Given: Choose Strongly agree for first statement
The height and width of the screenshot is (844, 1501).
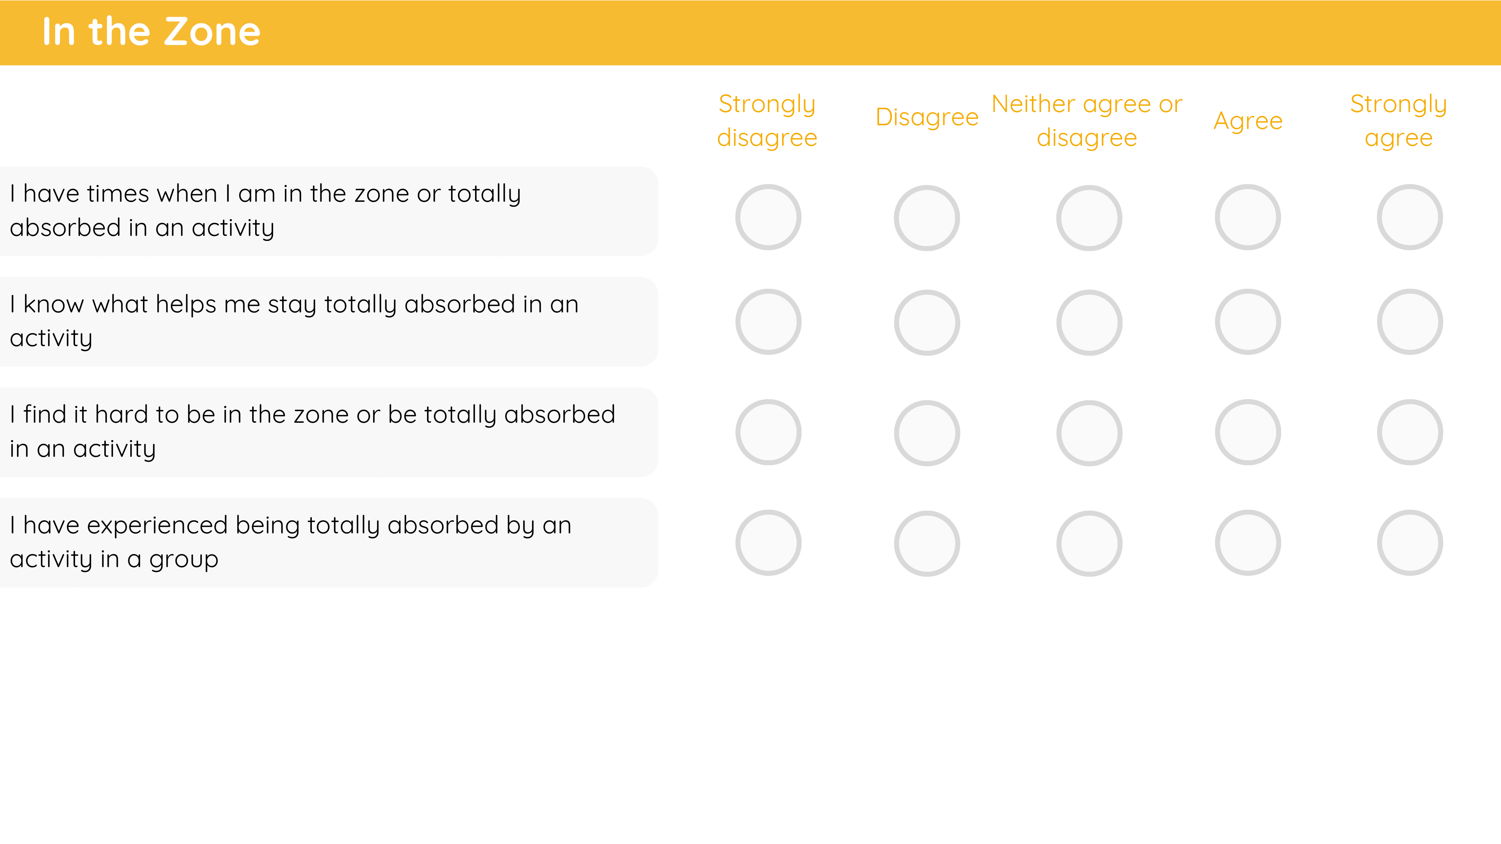Looking at the screenshot, I should tap(1409, 217).
